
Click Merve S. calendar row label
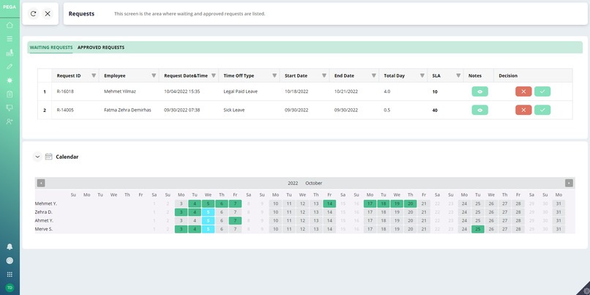[44, 229]
